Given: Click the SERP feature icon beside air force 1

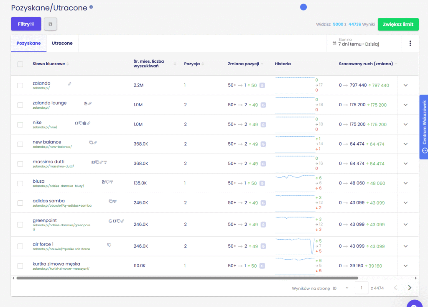Looking at the screenshot, I should (109, 245).
